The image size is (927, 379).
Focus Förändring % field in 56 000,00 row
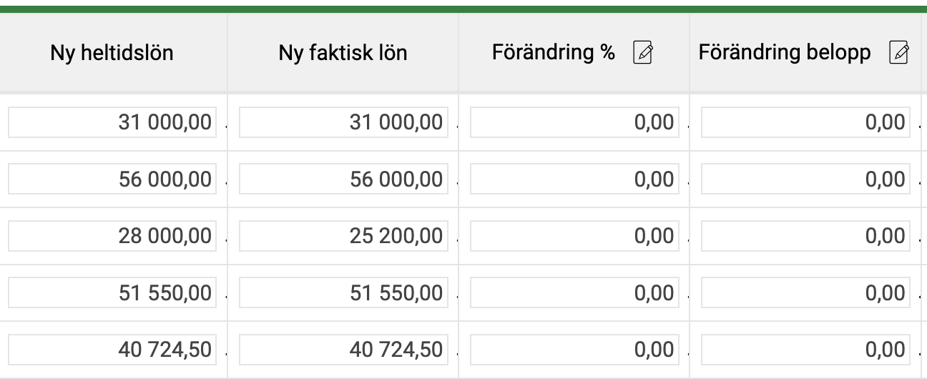click(x=574, y=179)
